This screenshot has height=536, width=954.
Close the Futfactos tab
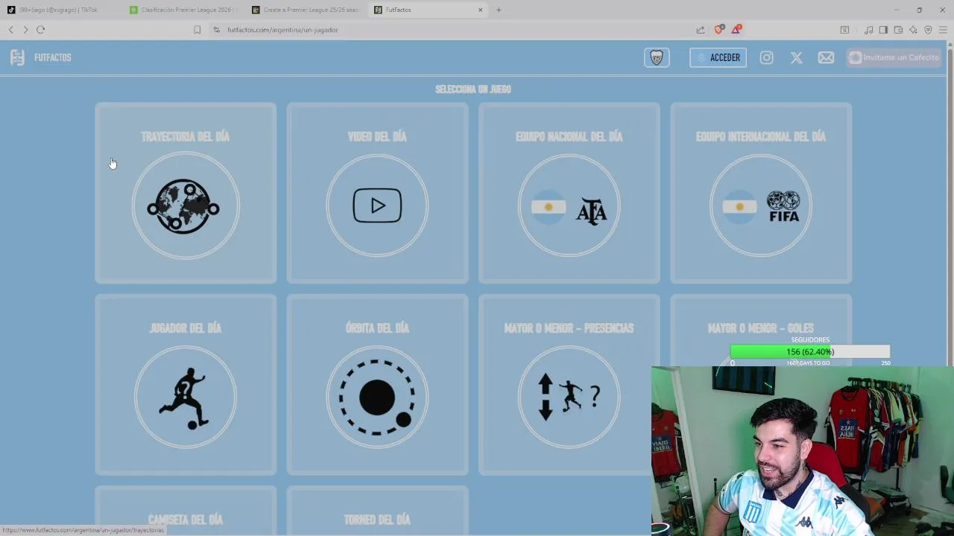click(x=481, y=10)
